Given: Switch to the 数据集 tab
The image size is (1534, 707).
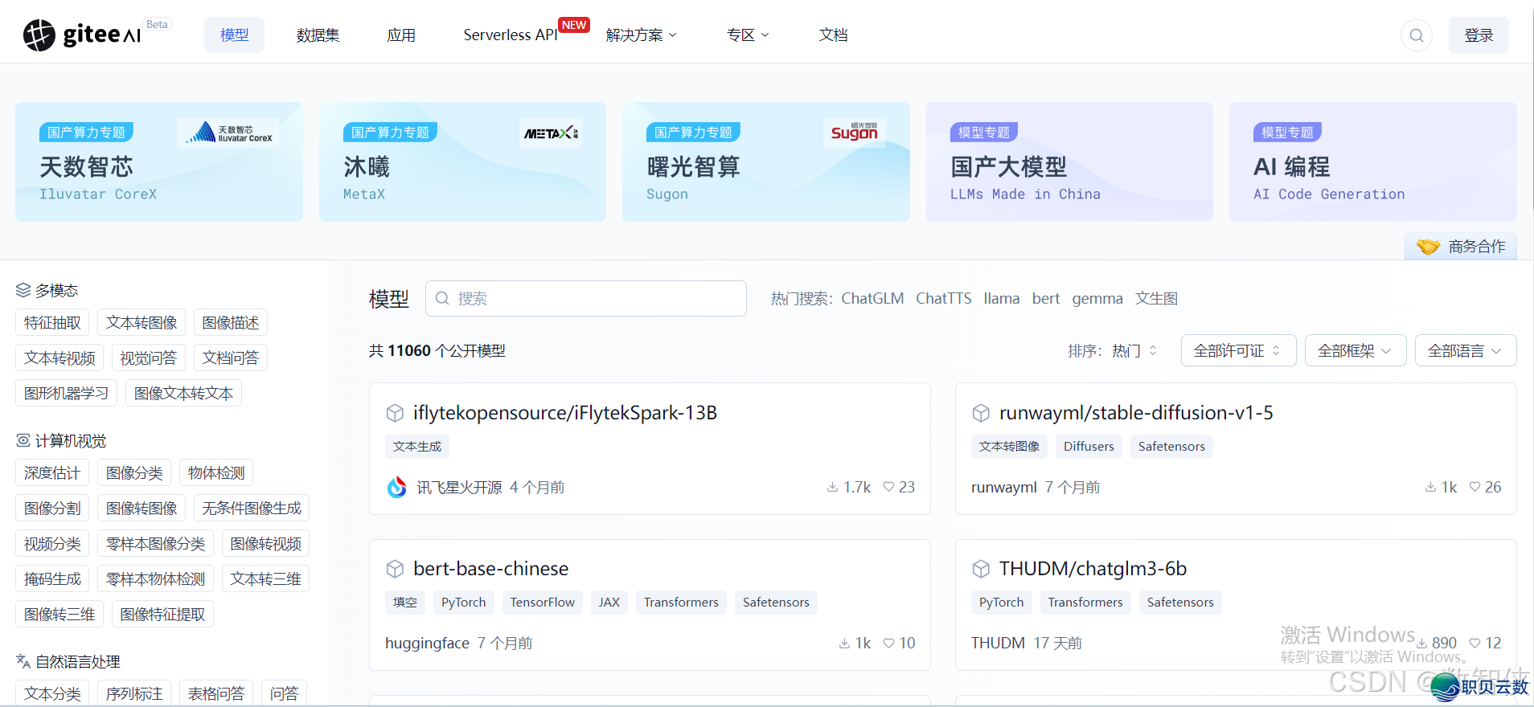Looking at the screenshot, I should click(x=318, y=35).
